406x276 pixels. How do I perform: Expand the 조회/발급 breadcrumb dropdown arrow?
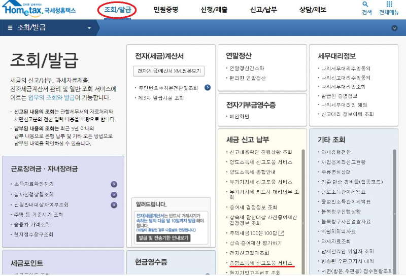(89, 28)
